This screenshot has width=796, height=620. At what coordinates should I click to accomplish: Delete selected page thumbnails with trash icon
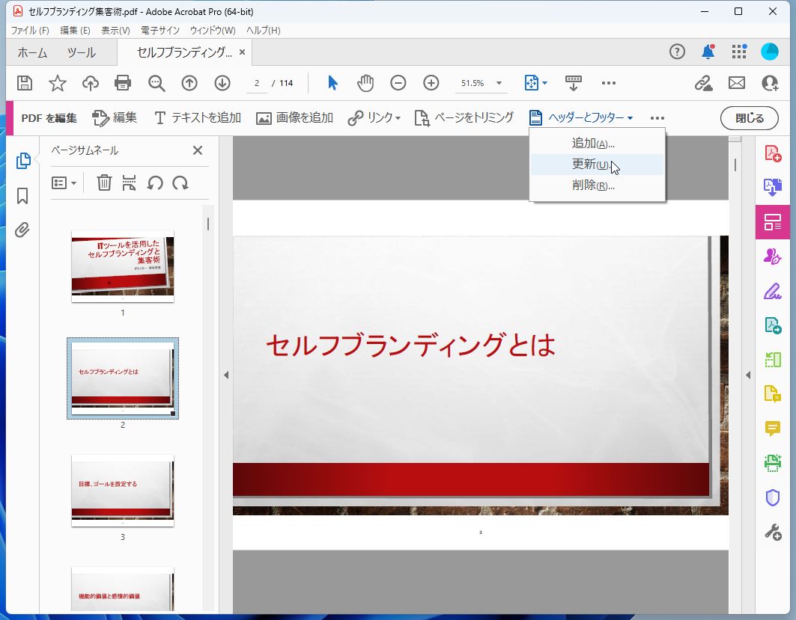tap(104, 182)
